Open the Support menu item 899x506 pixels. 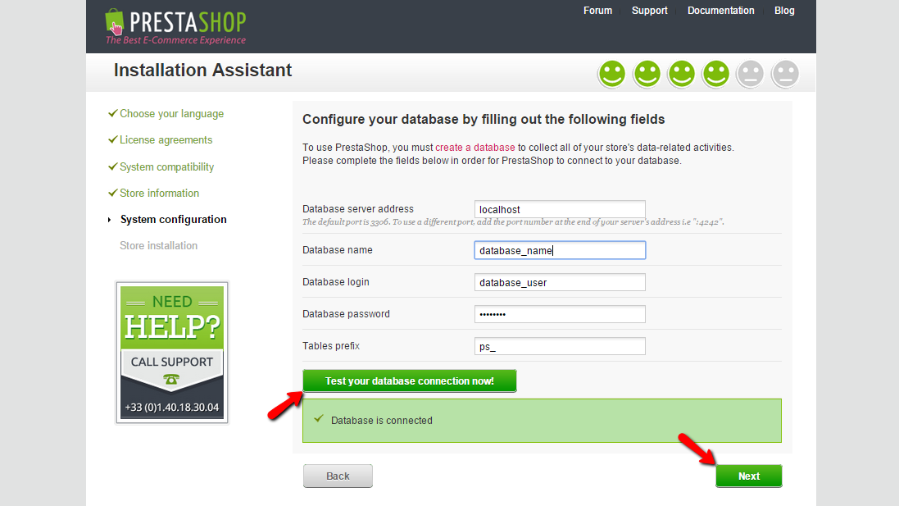649,11
